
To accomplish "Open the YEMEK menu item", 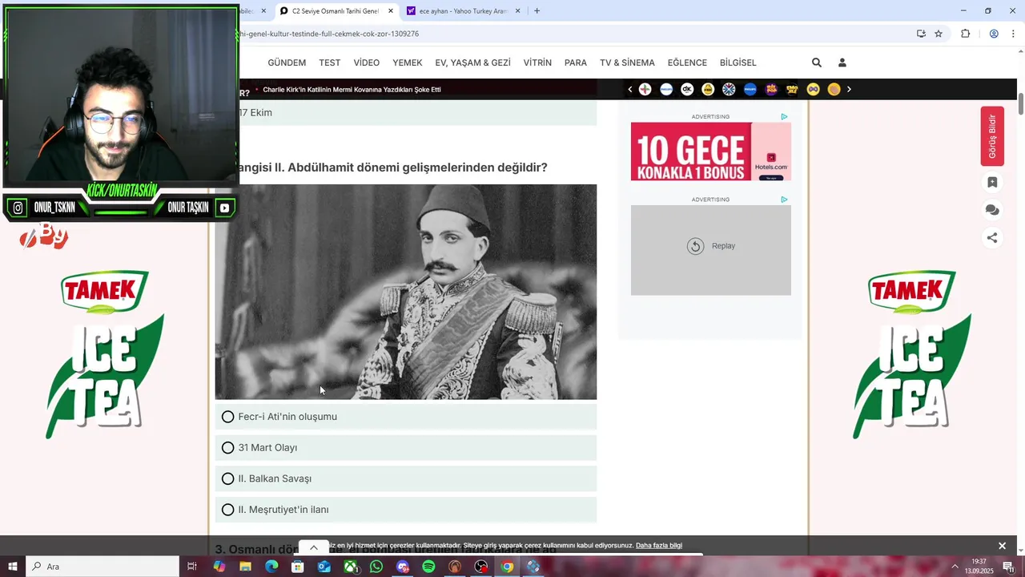I will pyautogui.click(x=408, y=63).
